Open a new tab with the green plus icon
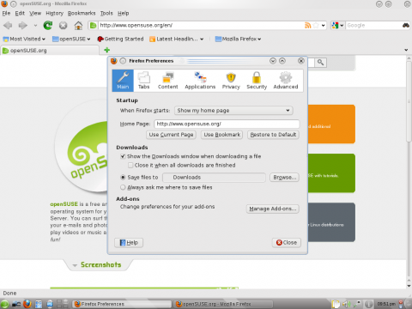The height and width of the screenshot is (309, 412). point(106,50)
